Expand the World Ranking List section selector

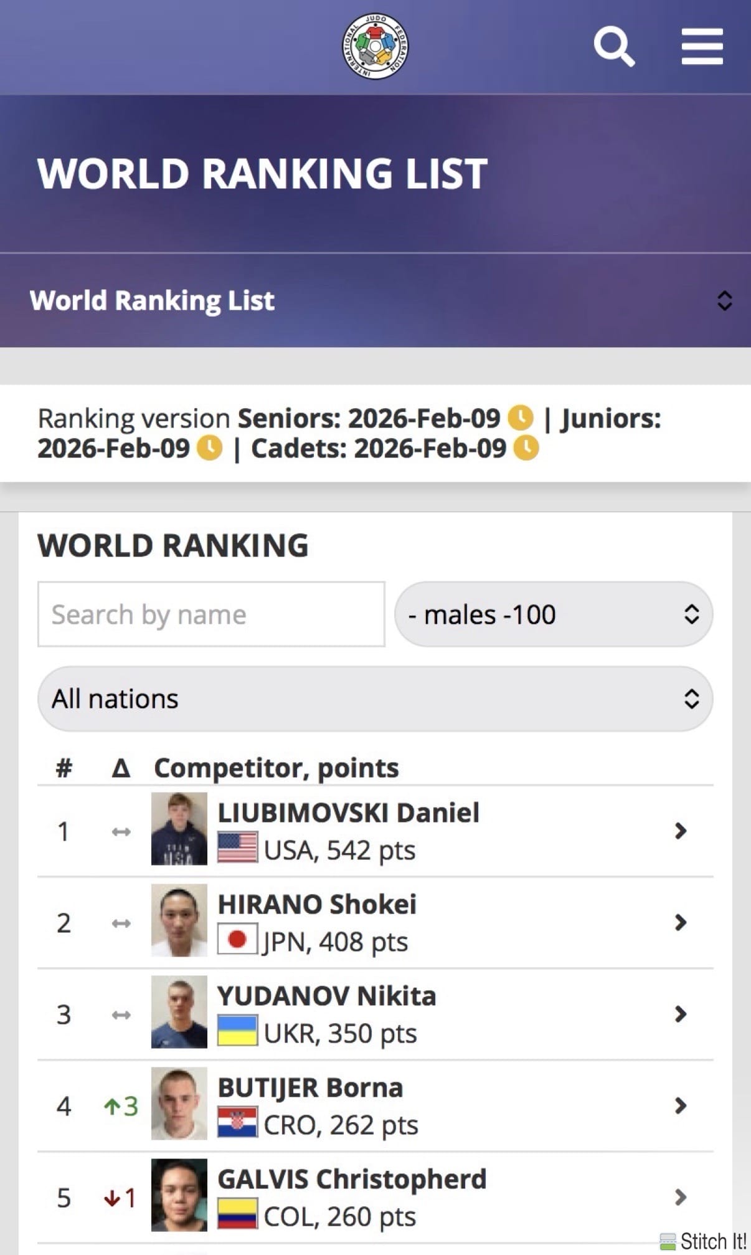tap(724, 300)
